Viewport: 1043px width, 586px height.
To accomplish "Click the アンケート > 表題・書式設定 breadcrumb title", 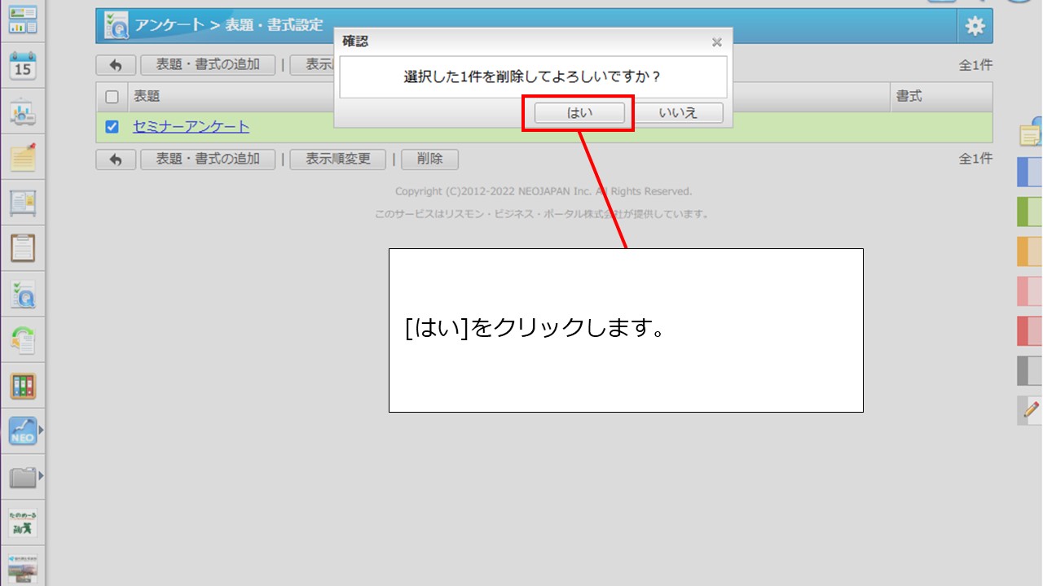I will tap(229, 25).
